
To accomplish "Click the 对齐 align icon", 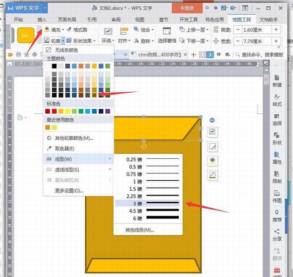I will point(124,31).
